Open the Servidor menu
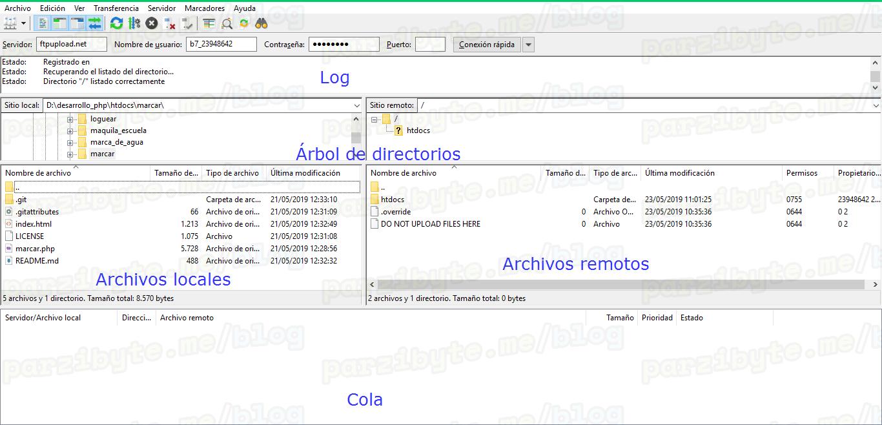This screenshot has width=882, height=425. pos(161,8)
